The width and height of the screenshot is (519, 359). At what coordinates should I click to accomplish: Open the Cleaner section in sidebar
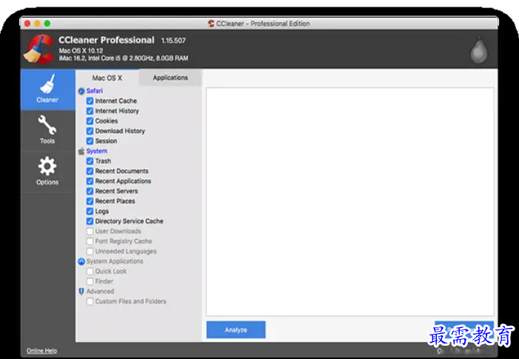(x=47, y=89)
